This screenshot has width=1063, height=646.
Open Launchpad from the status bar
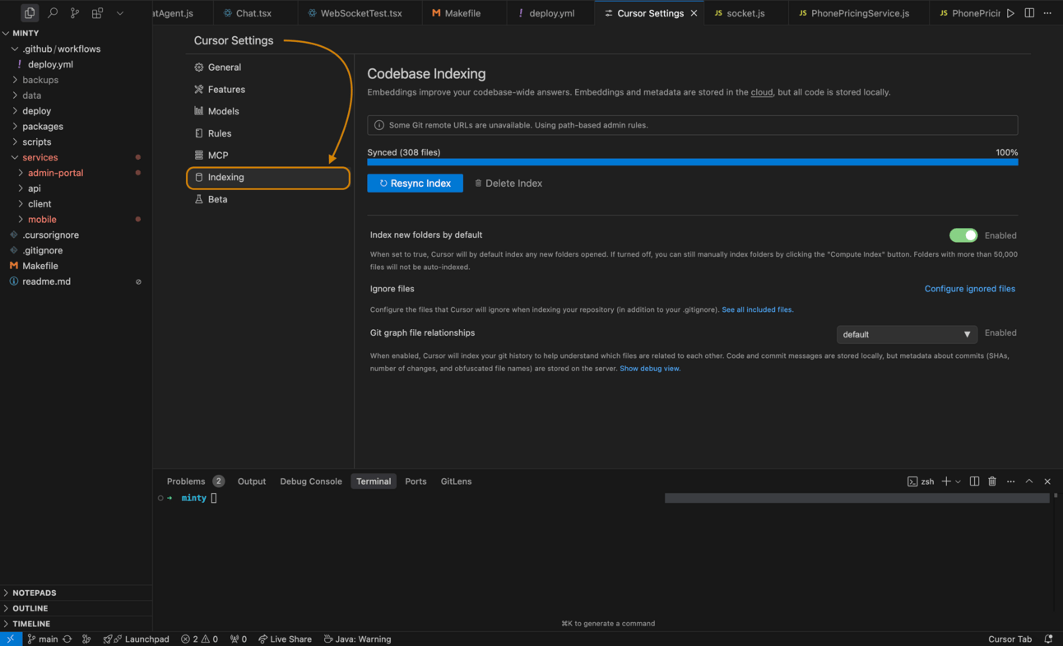pos(137,639)
